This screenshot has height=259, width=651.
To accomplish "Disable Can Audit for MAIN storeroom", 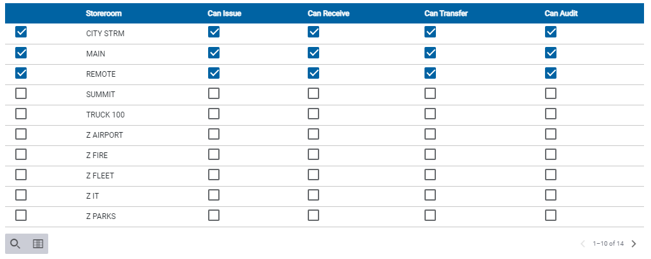I will [551, 53].
